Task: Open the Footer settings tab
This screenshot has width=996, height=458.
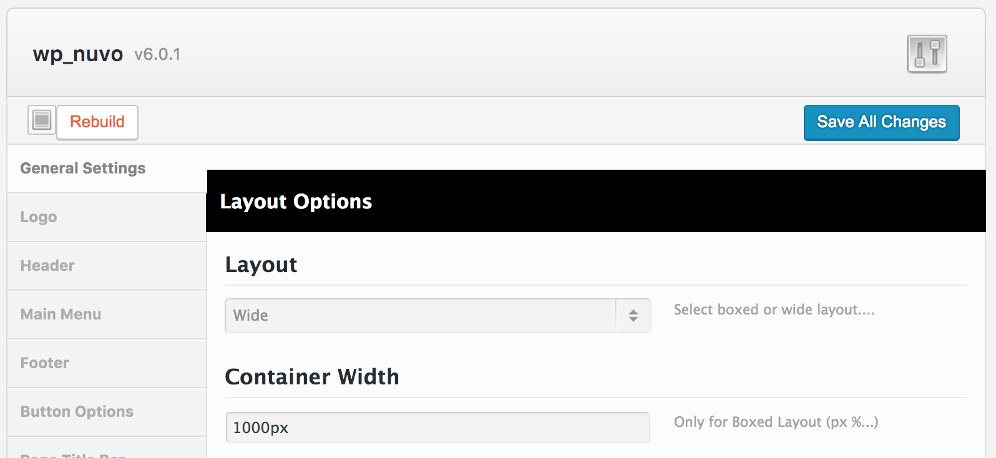Action: click(44, 363)
